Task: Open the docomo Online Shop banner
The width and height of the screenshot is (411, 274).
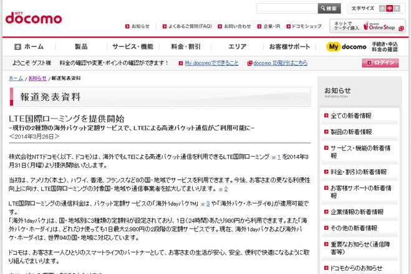Action: (x=367, y=26)
